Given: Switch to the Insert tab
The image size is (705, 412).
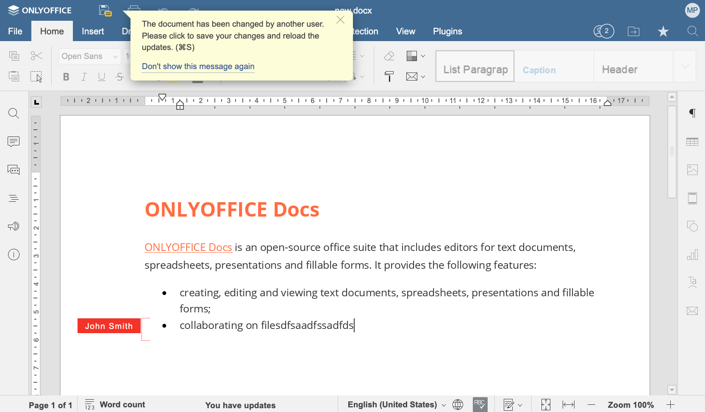Looking at the screenshot, I should [93, 31].
